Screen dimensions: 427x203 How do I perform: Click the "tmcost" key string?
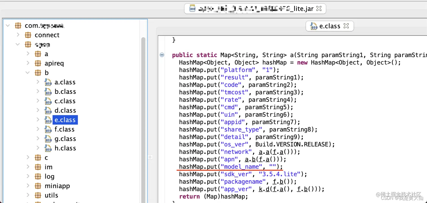(234, 92)
